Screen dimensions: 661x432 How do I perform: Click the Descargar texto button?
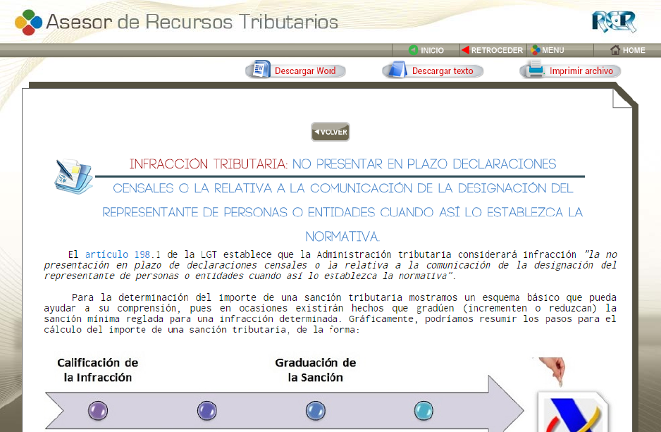(433, 70)
